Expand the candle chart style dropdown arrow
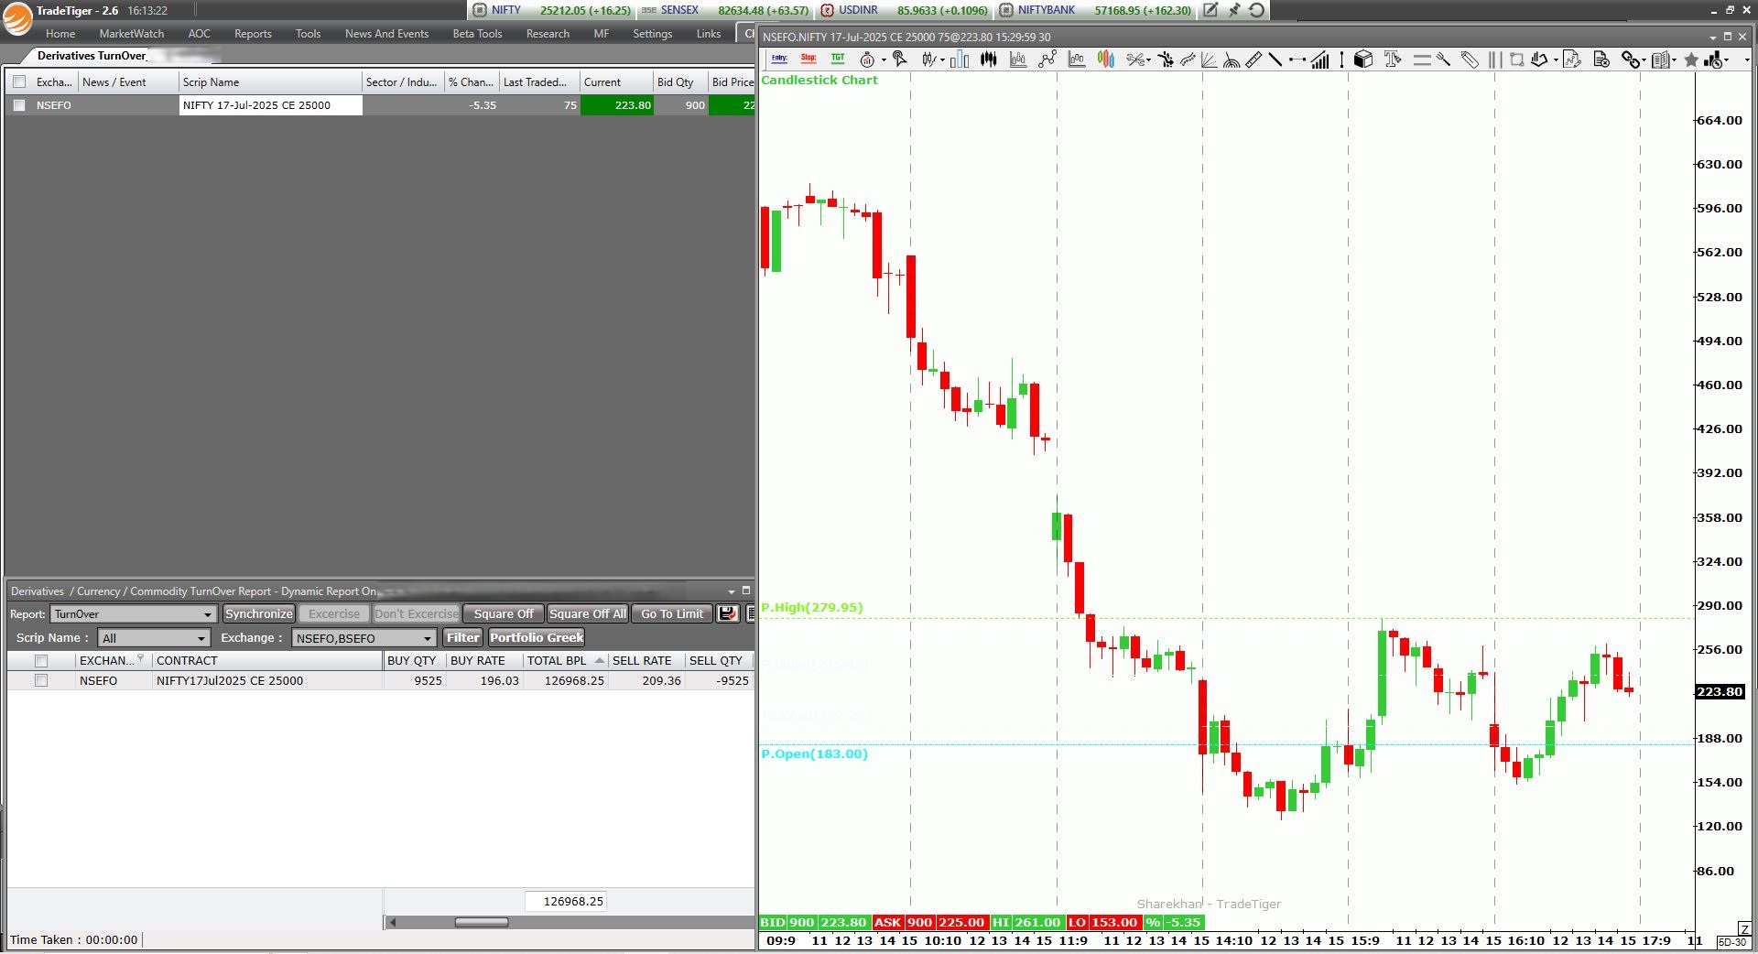 pos(942,60)
